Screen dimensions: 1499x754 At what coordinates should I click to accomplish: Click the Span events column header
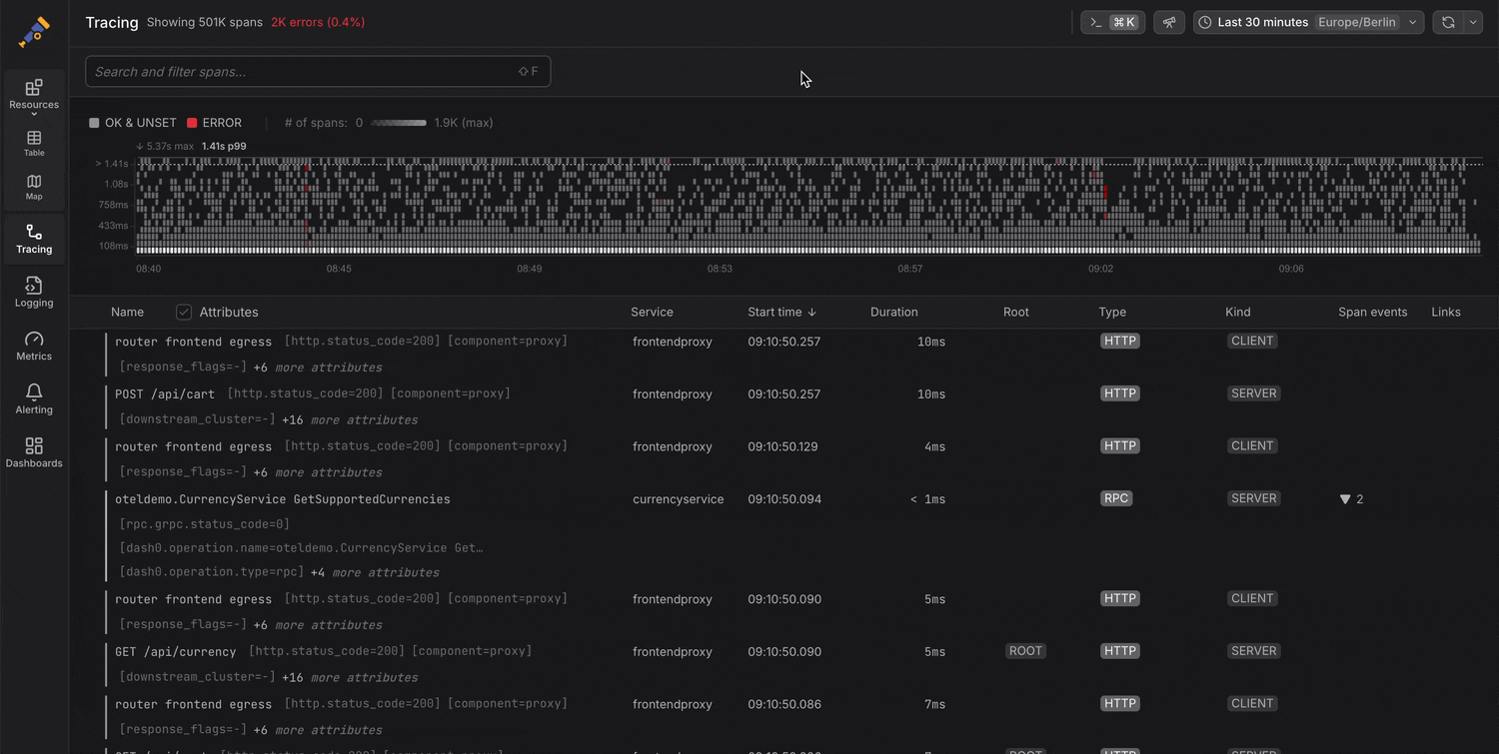pyautogui.click(x=1372, y=312)
